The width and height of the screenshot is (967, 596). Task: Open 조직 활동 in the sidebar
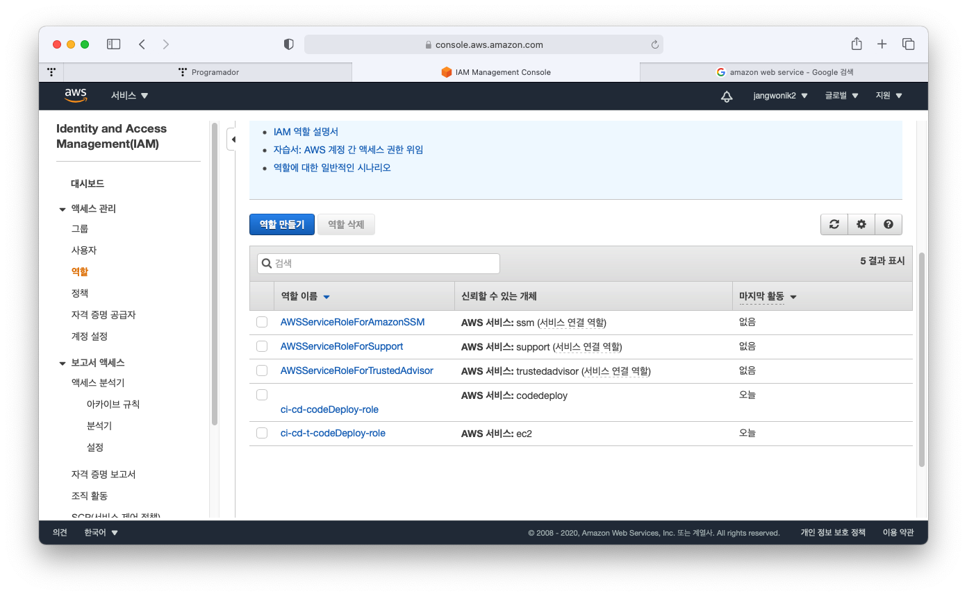(x=90, y=496)
